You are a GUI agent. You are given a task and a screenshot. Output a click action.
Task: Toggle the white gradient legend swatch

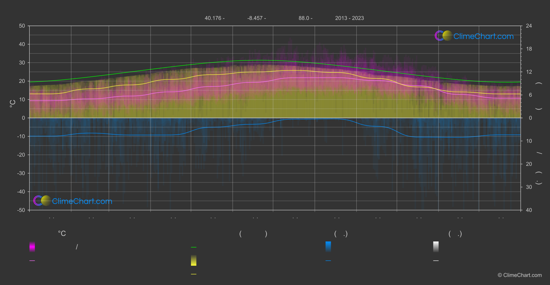pyautogui.click(x=436, y=247)
